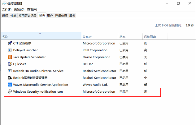Screen dimensions: 196x125
Task: Select Windows Security notification icon entry
Action: (38, 92)
